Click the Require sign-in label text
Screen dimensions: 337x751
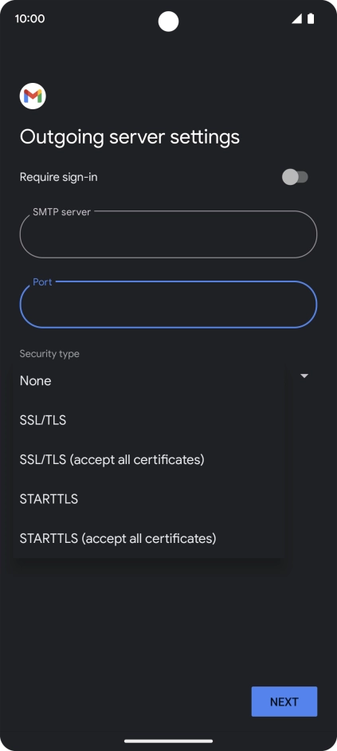(58, 177)
